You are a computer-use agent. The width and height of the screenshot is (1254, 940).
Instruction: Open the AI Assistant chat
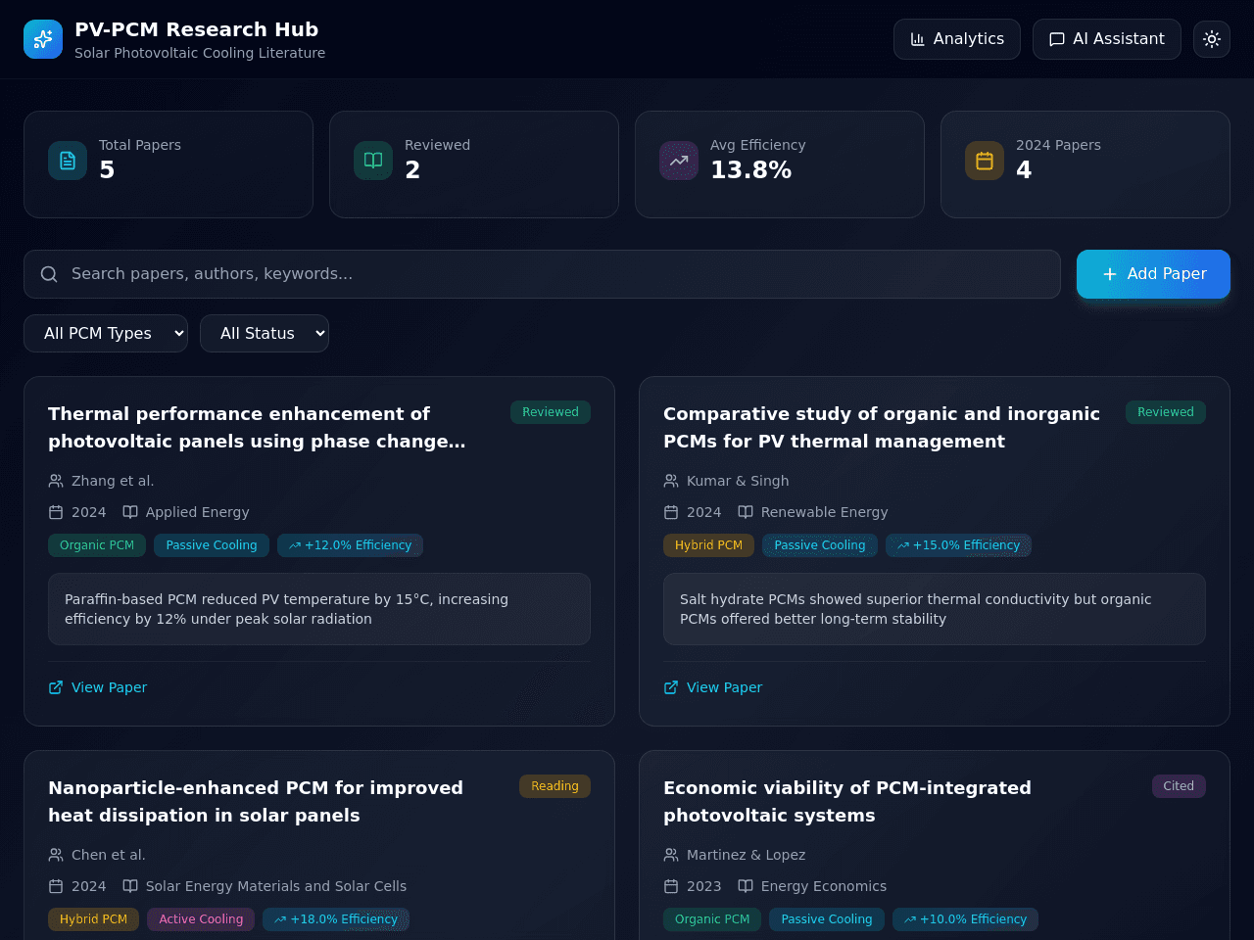(1107, 39)
